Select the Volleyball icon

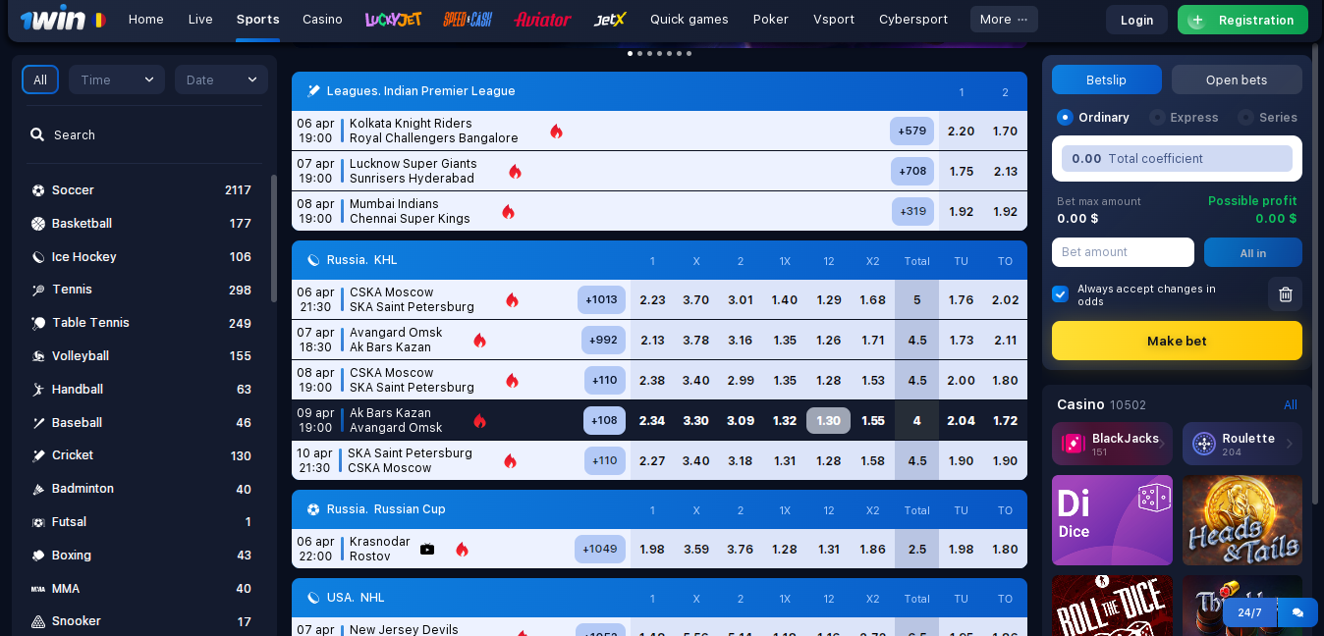38,356
